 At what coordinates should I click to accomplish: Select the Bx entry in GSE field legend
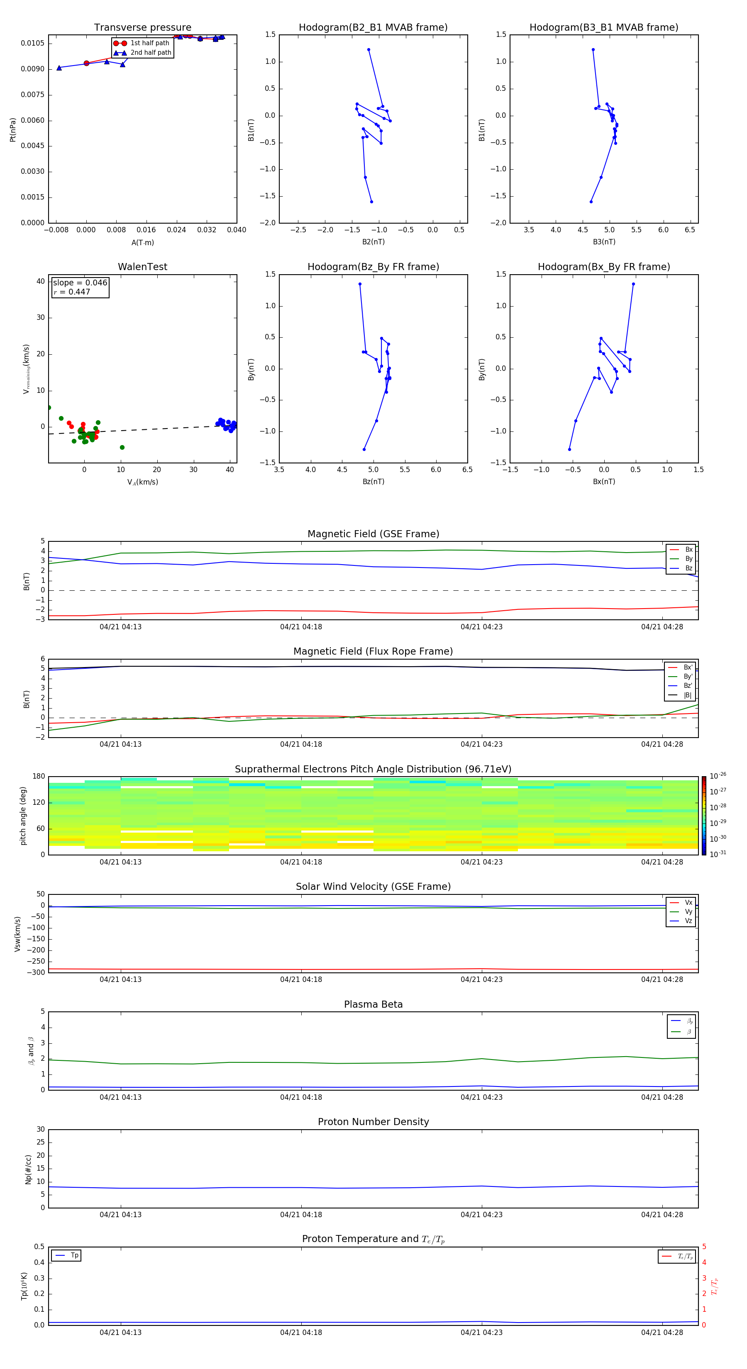pyautogui.click(x=681, y=550)
